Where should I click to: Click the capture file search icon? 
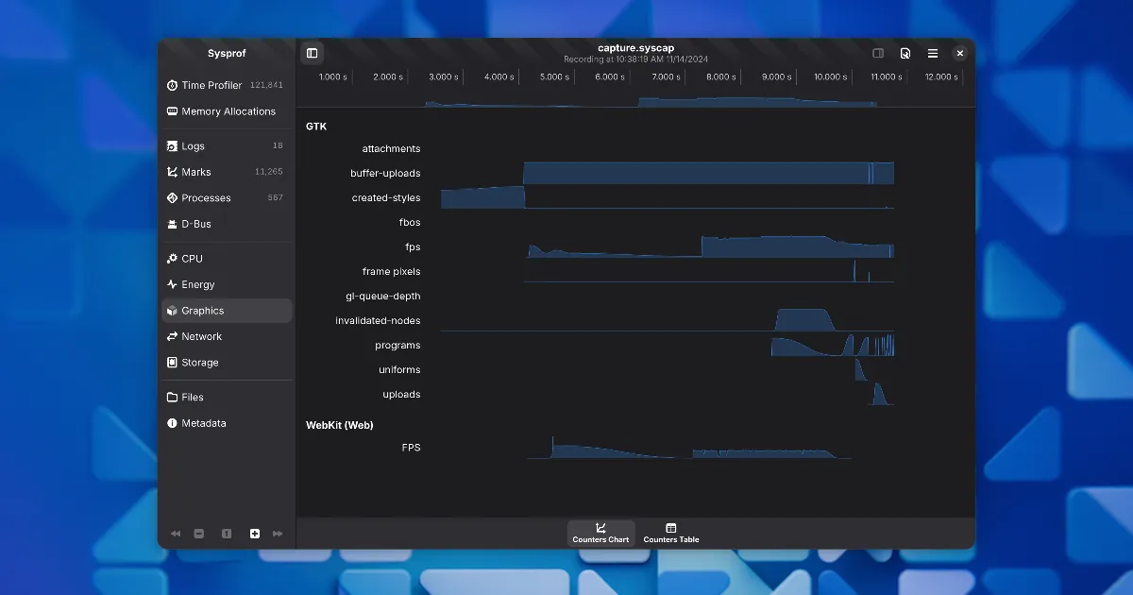pyautogui.click(x=905, y=54)
